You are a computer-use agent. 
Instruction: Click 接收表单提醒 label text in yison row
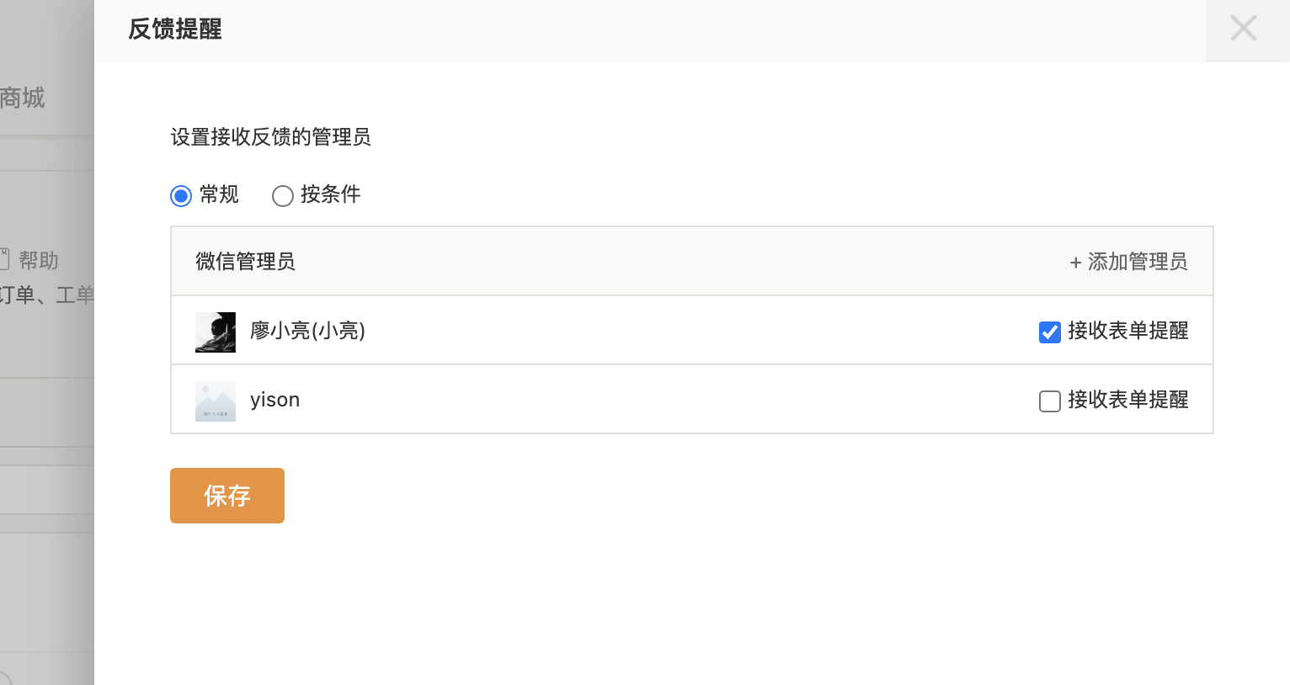coord(1127,400)
